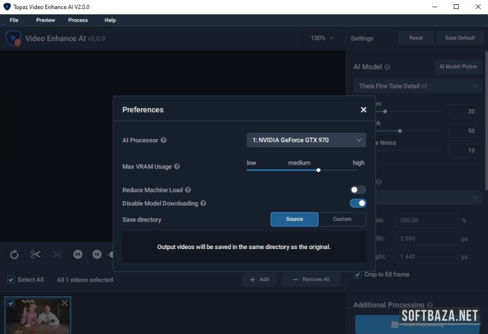The width and height of the screenshot is (488, 334).
Task: Close the Preferences dialog with the X
Action: point(364,110)
